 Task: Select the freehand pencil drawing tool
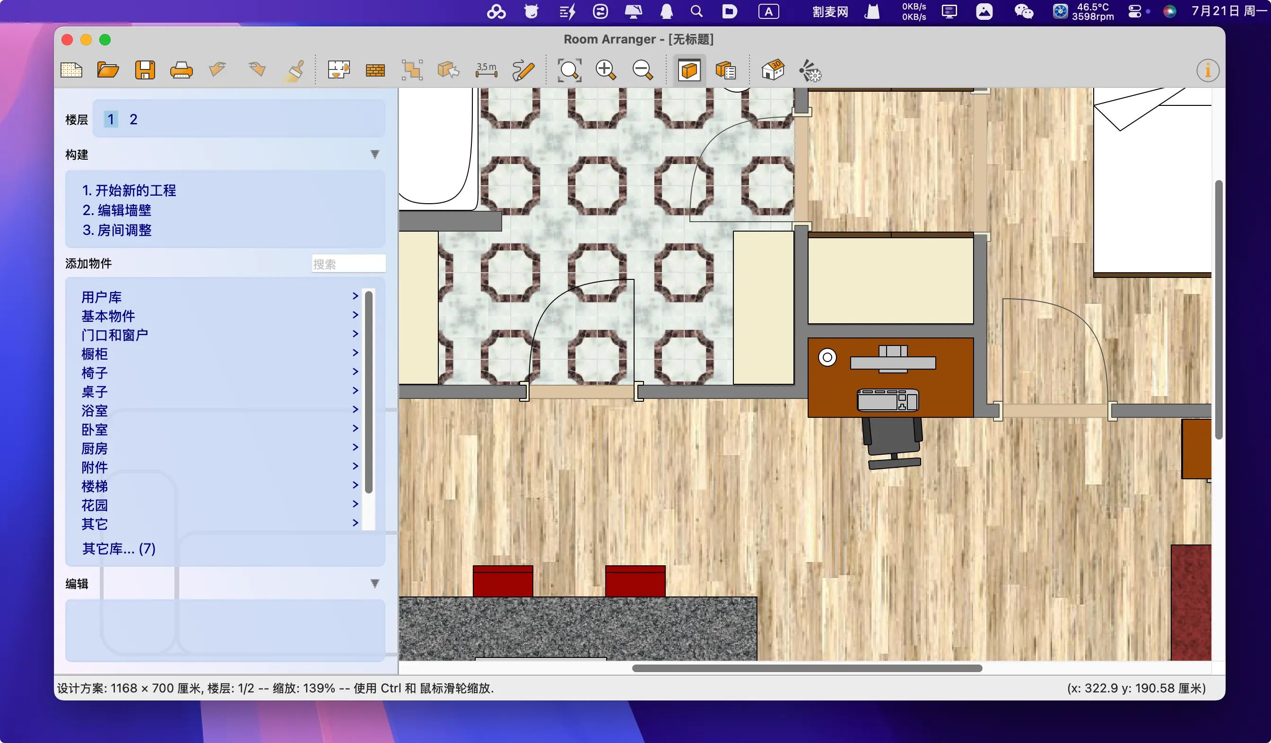tap(522, 70)
